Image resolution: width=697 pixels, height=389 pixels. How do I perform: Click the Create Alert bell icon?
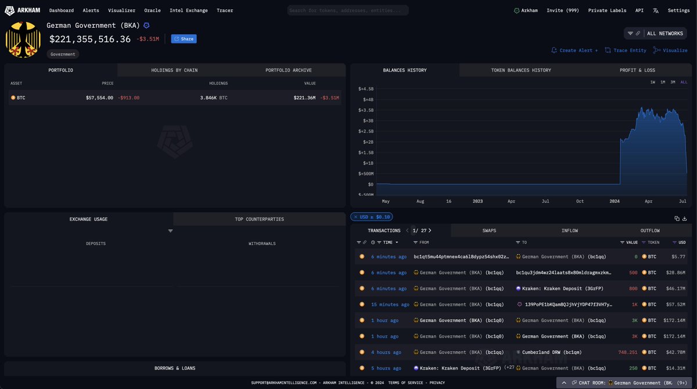point(554,50)
